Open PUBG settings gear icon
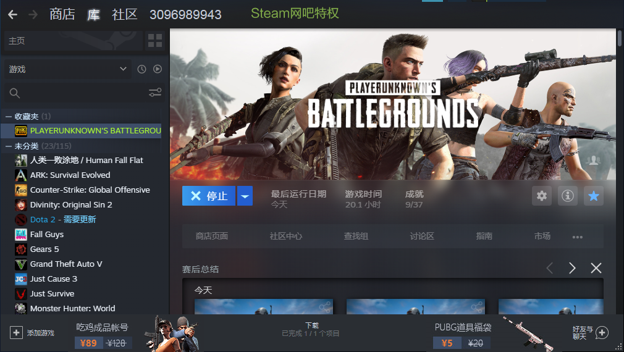This screenshot has width=624, height=352. point(542,196)
